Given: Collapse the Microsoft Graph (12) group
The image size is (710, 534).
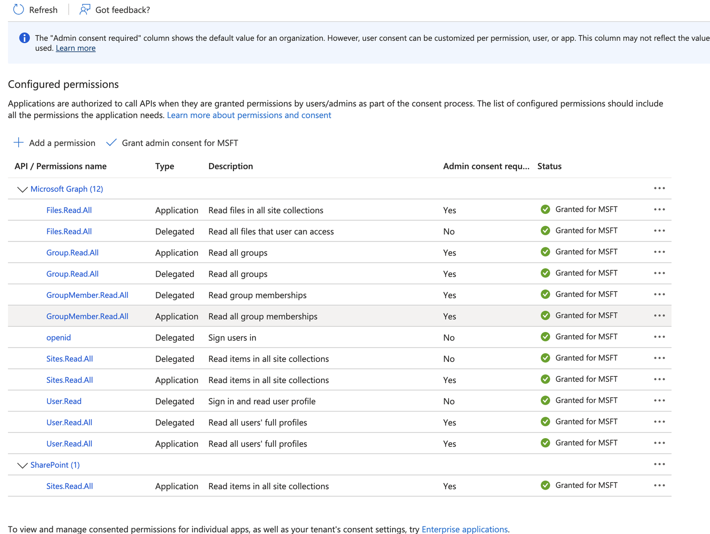Looking at the screenshot, I should pos(22,190).
